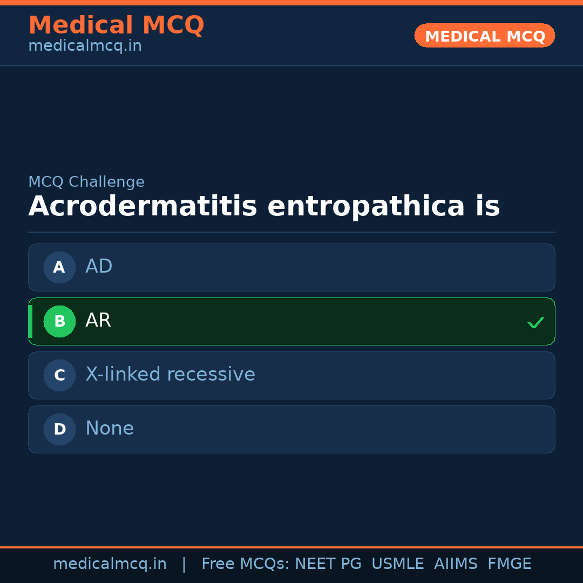Click the green highlight bar beside option B
The width and height of the screenshot is (583, 583).
click(30, 321)
